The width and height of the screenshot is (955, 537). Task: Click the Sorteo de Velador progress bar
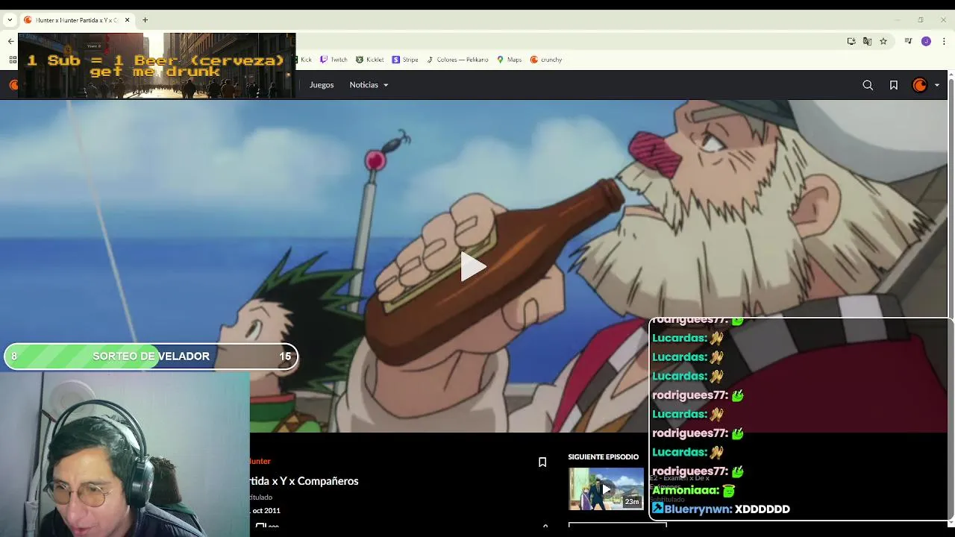click(151, 357)
